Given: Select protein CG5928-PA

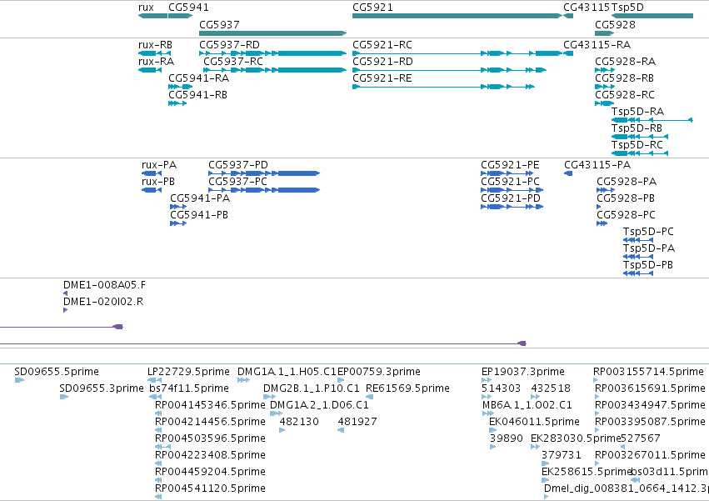Looking at the screenshot, I should pyautogui.click(x=606, y=190).
